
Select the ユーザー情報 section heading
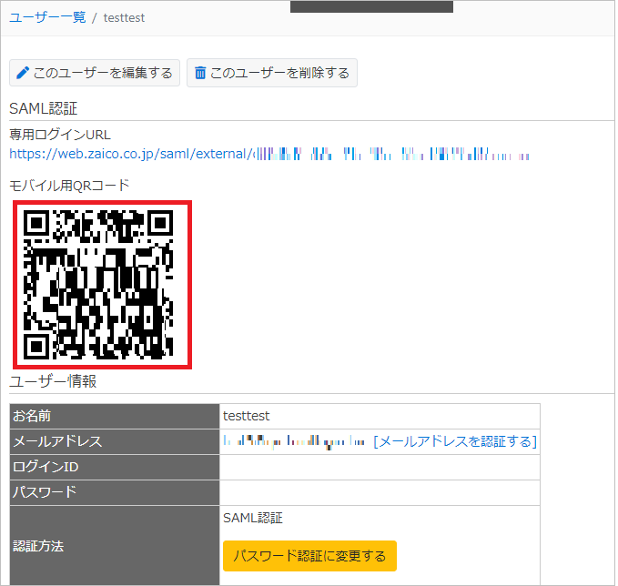click(x=53, y=381)
